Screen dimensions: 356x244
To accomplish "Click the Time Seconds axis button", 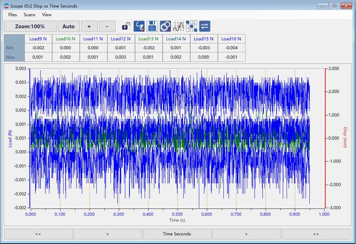I will (x=177, y=234).
